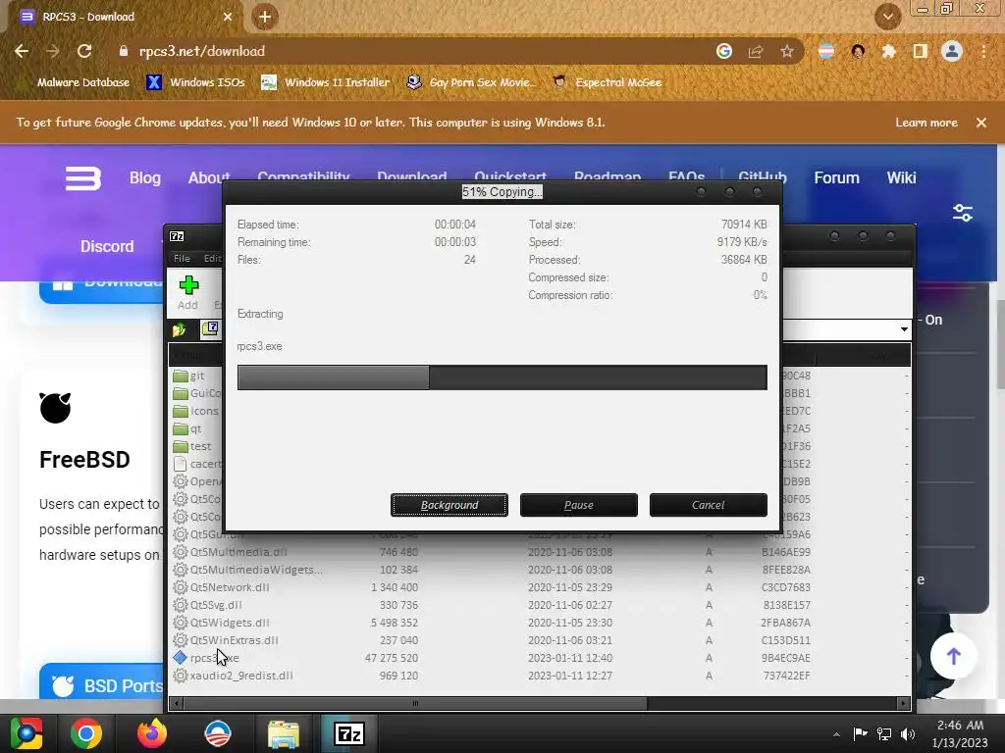Image resolution: width=1005 pixels, height=753 pixels.
Task: Open the Edit menu in 7-Zip
Action: tap(213, 258)
